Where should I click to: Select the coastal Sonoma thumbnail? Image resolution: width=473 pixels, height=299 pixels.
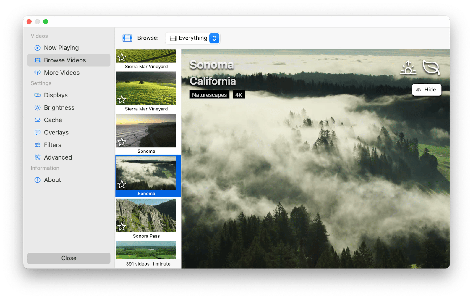(146, 131)
